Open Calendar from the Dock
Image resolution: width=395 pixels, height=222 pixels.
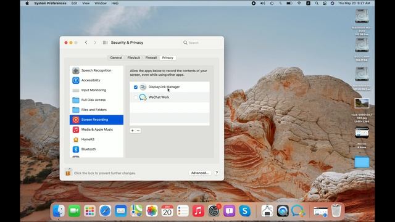tap(167, 210)
